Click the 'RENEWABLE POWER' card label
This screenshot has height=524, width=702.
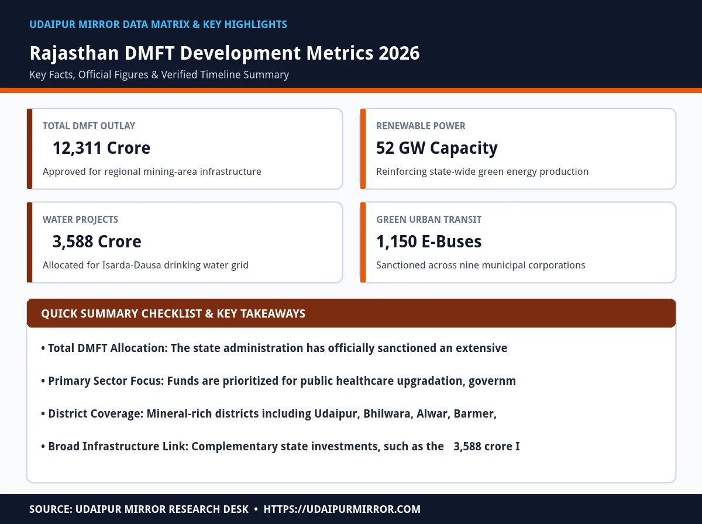pos(421,126)
